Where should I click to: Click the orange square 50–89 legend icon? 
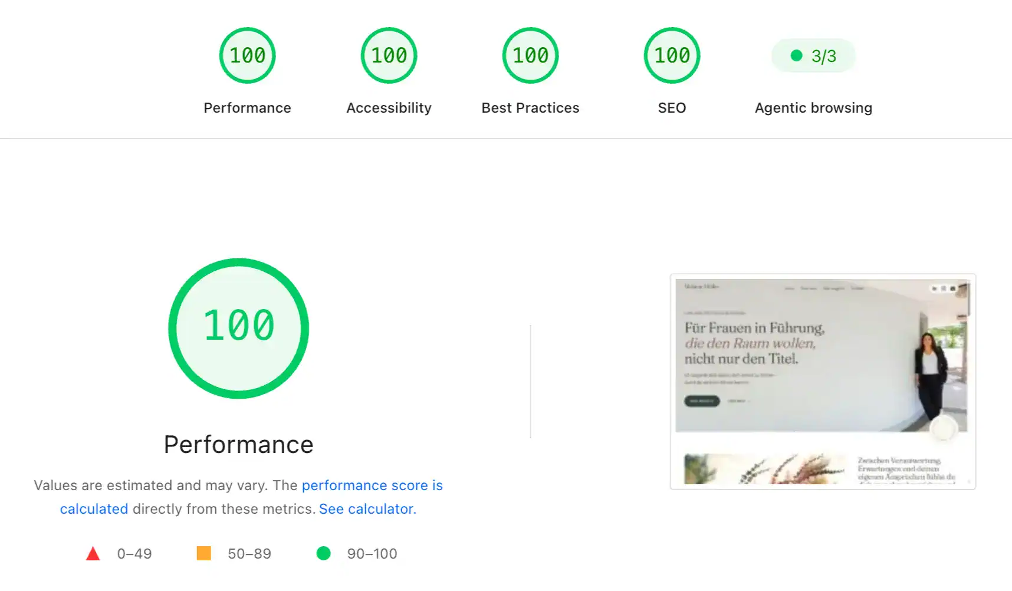tap(203, 553)
